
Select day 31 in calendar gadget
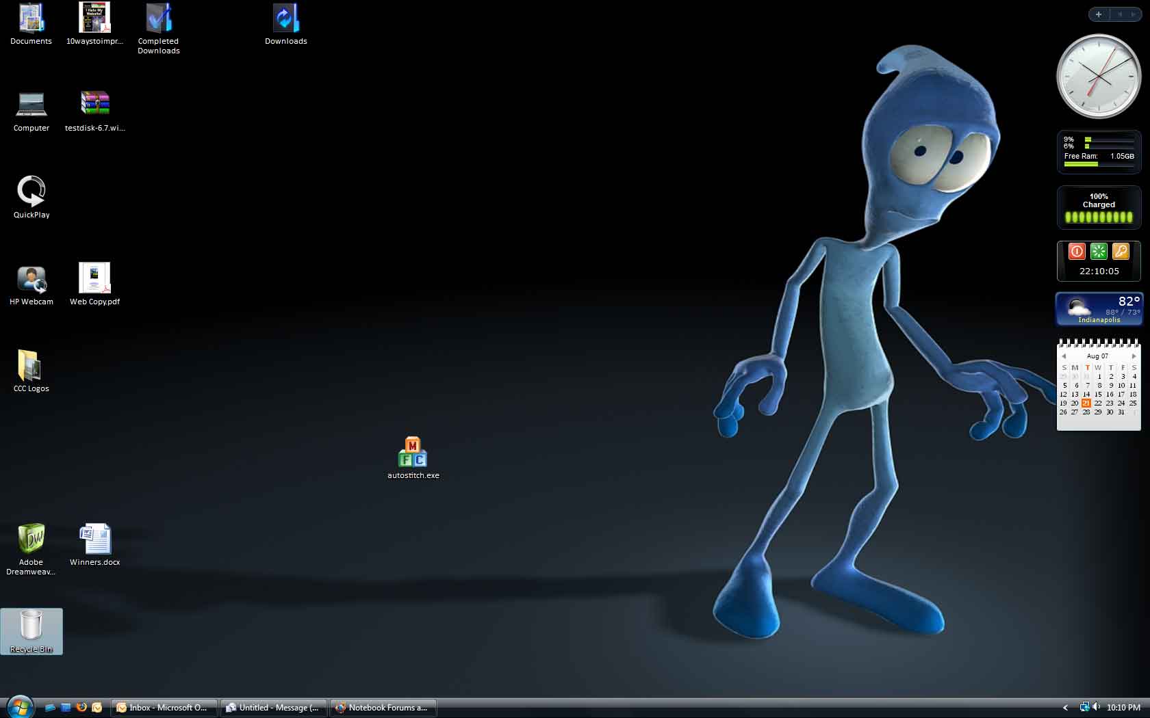pos(1121,412)
